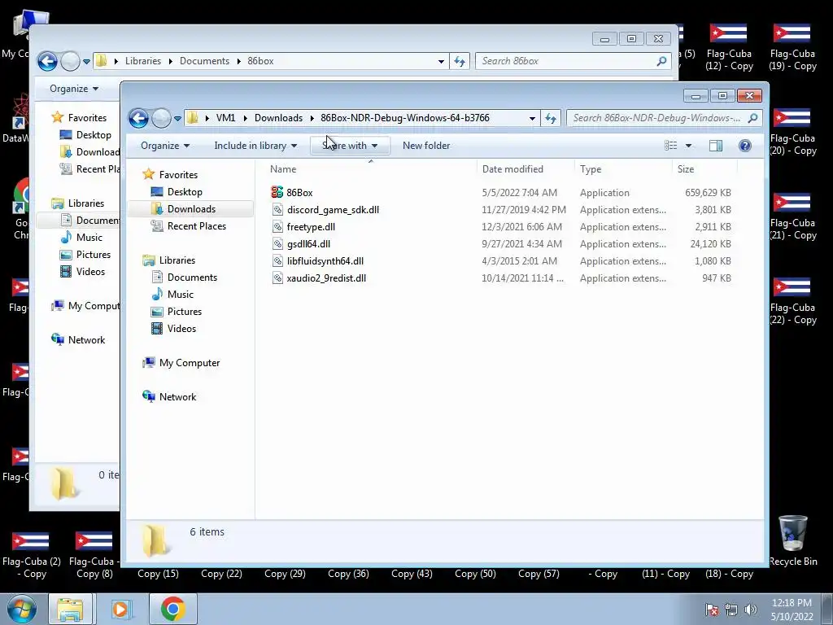
Task: Open network icon in system tray
Action: (x=731, y=610)
